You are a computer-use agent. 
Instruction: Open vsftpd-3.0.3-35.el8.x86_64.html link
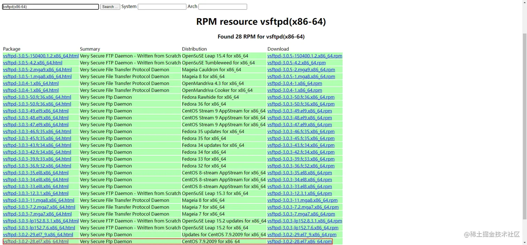36,173
